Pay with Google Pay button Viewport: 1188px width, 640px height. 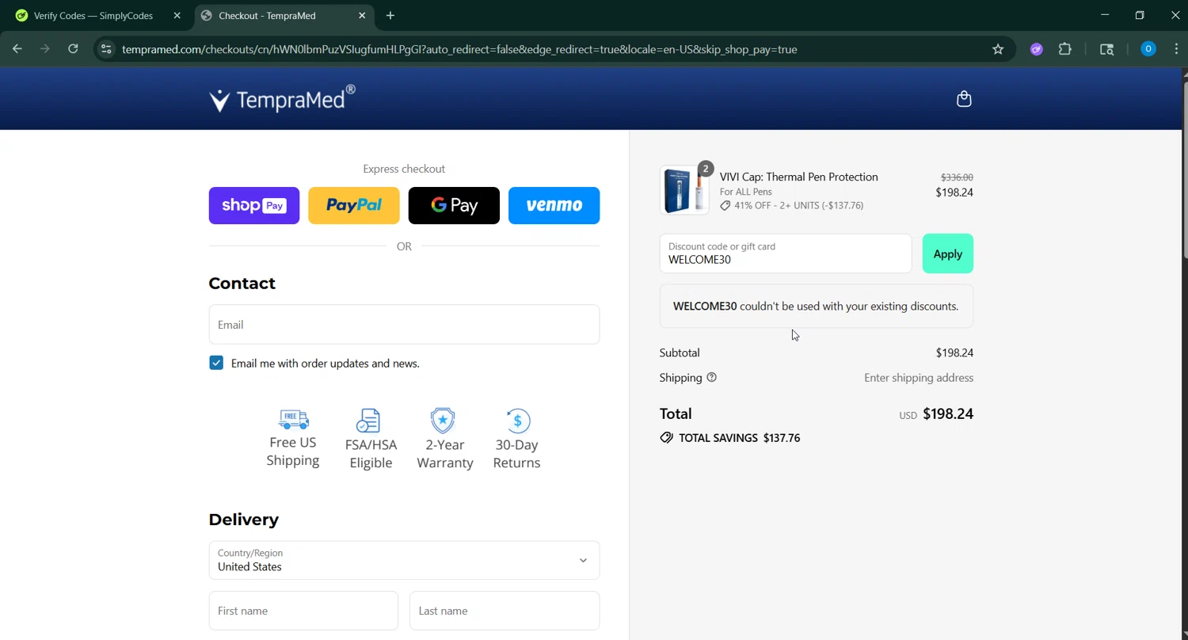(x=454, y=206)
